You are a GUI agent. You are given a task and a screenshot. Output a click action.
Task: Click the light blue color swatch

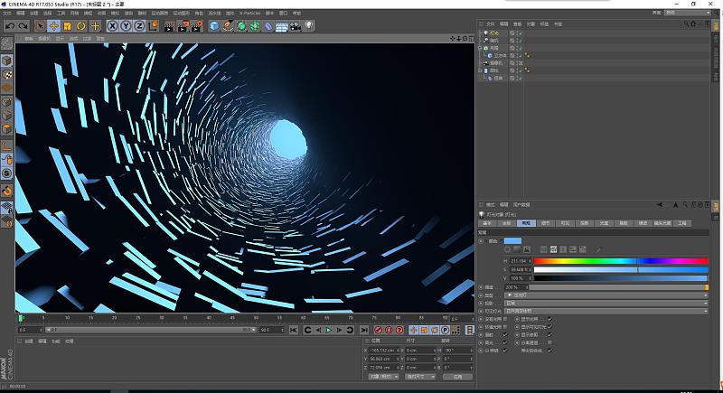512,240
